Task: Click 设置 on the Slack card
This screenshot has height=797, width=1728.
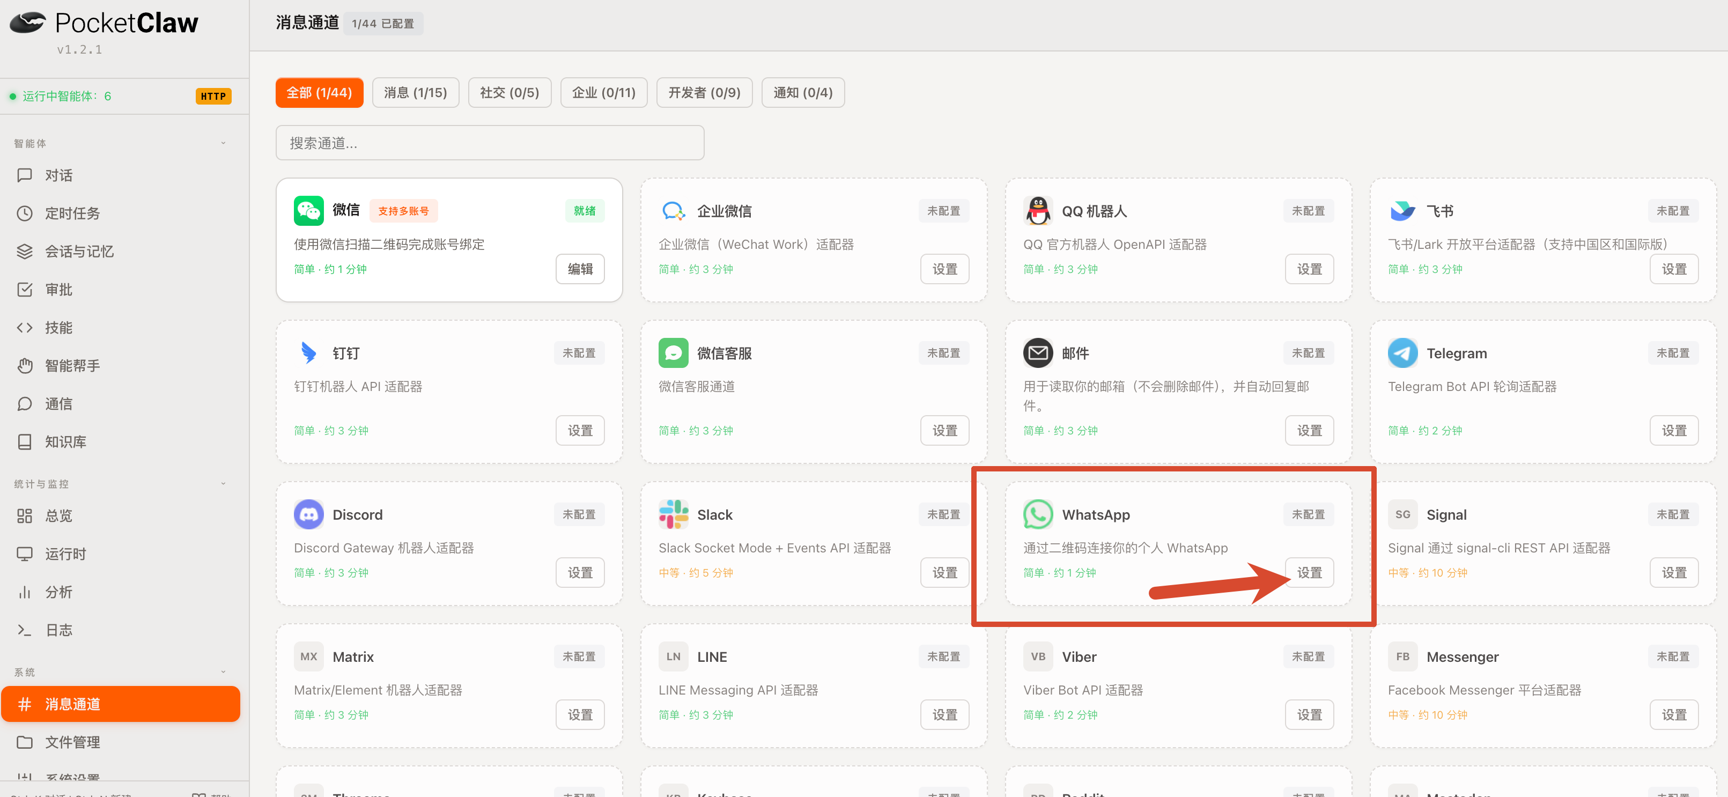Action: pyautogui.click(x=944, y=573)
